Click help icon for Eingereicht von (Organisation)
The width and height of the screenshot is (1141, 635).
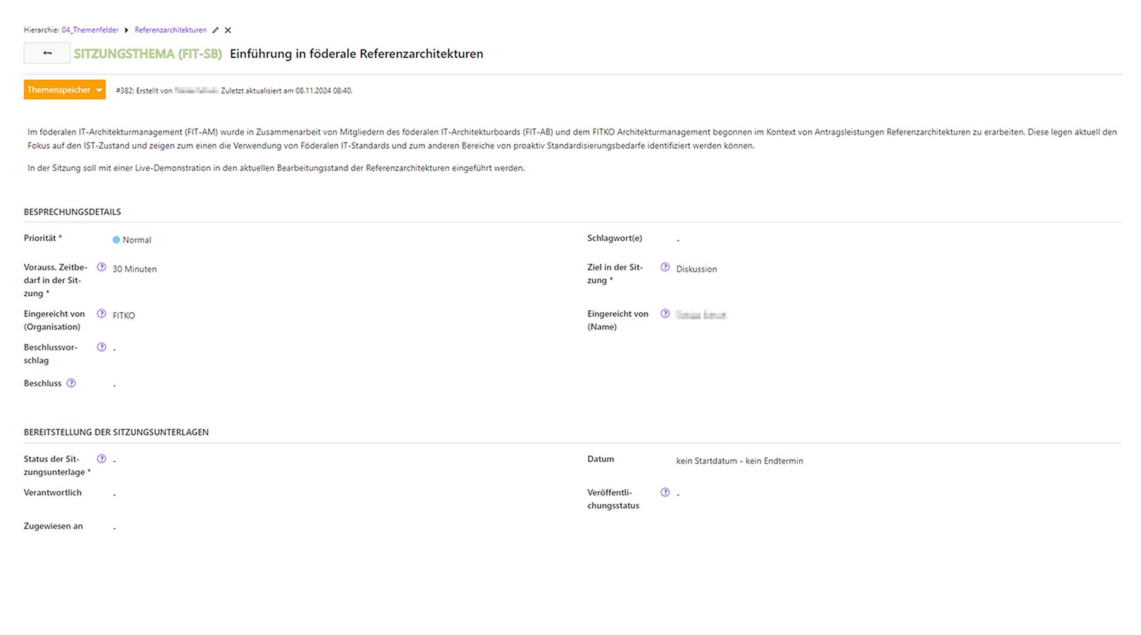pyautogui.click(x=101, y=314)
